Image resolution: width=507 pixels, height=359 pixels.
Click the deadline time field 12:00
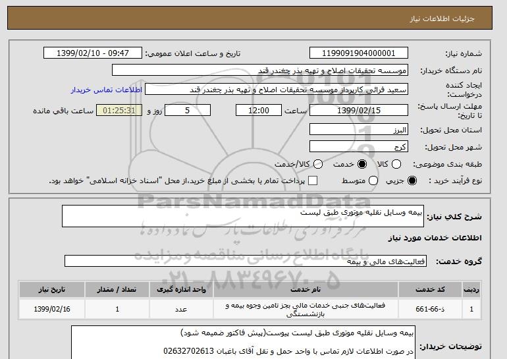pos(259,110)
